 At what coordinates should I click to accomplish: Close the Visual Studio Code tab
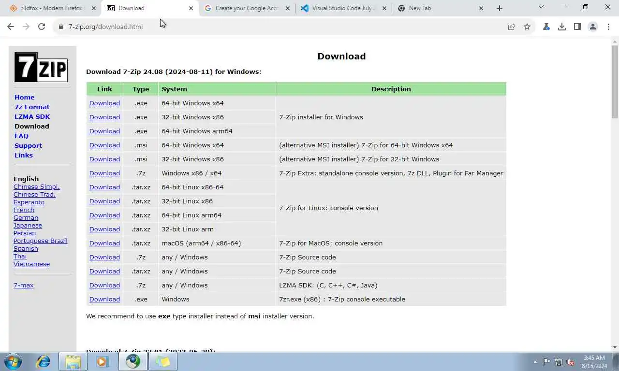tap(384, 8)
